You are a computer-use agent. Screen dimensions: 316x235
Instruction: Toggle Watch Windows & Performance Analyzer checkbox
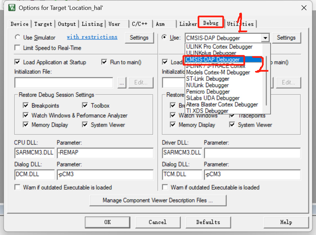(x=26, y=115)
